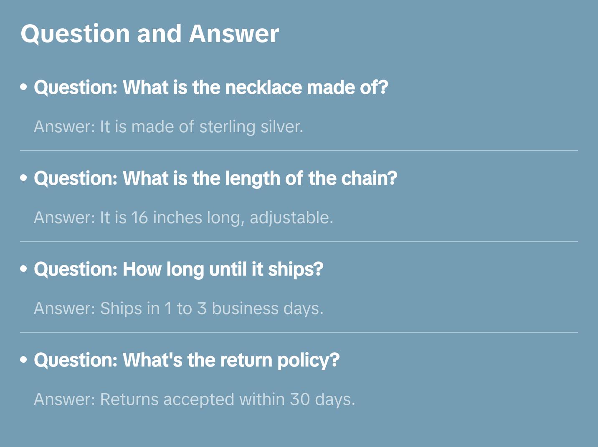Click the '16 inches long, adjustable' answer
Image resolution: width=598 pixels, height=447 pixels.
[x=183, y=218]
